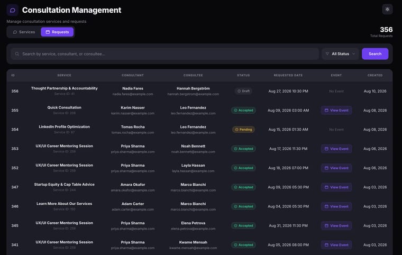The image size is (402, 255).
Task: Click the purple Search button
Action: (375, 54)
